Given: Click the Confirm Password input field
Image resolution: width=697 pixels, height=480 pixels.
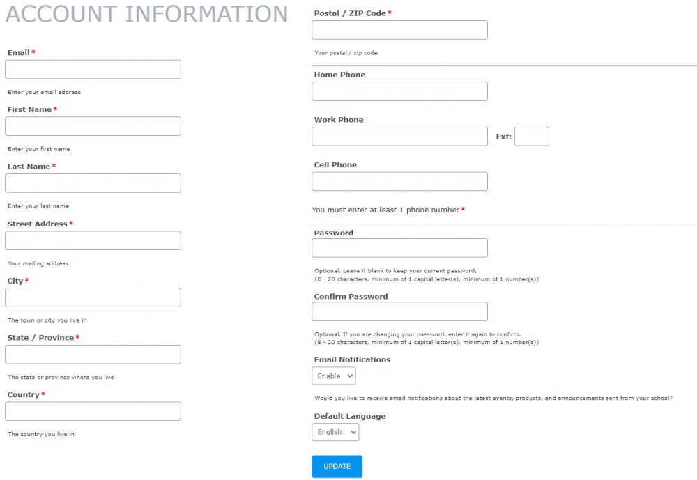Looking at the screenshot, I should (399, 311).
